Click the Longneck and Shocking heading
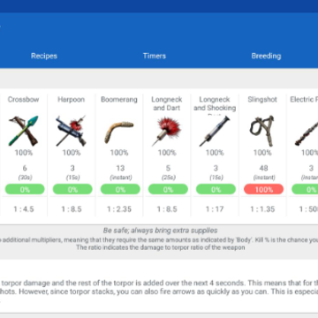 [x=215, y=103]
